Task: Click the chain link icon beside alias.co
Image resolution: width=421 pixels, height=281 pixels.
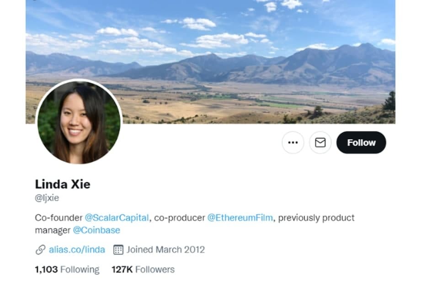Action: pos(40,249)
